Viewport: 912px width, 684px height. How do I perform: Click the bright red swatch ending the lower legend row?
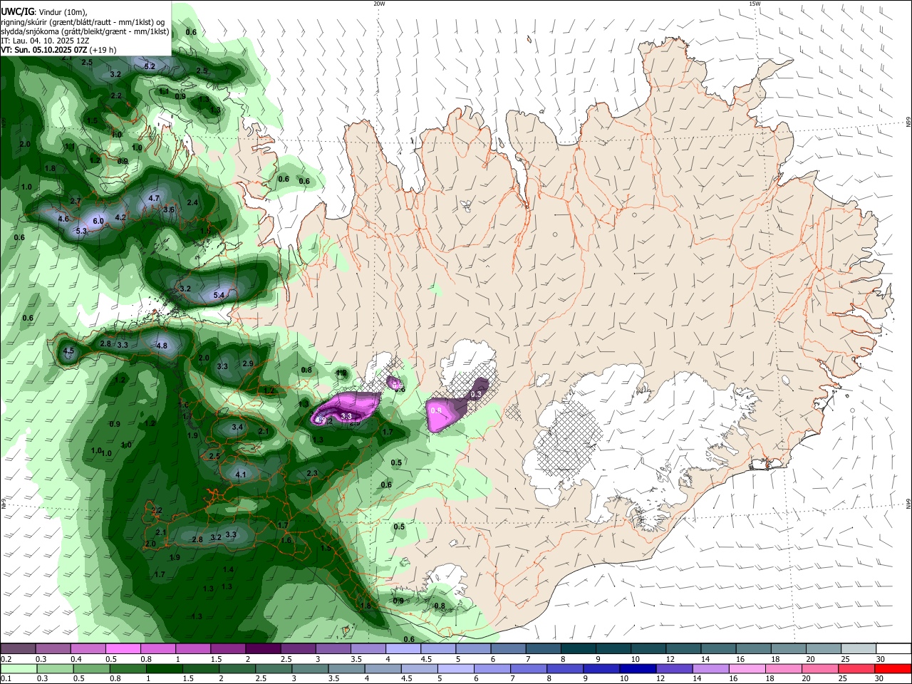[894, 669]
